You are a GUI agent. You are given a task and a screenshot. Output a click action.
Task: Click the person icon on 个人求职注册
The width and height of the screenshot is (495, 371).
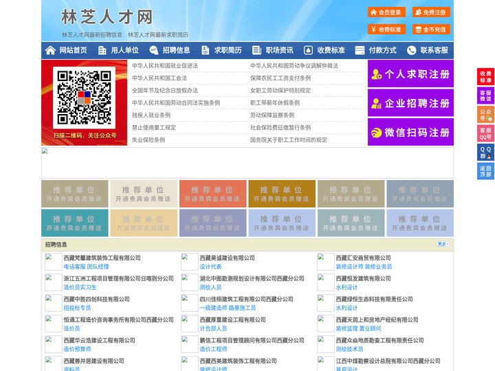[376, 74]
